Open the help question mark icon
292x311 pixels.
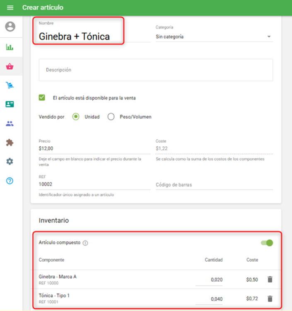pyautogui.click(x=10, y=181)
